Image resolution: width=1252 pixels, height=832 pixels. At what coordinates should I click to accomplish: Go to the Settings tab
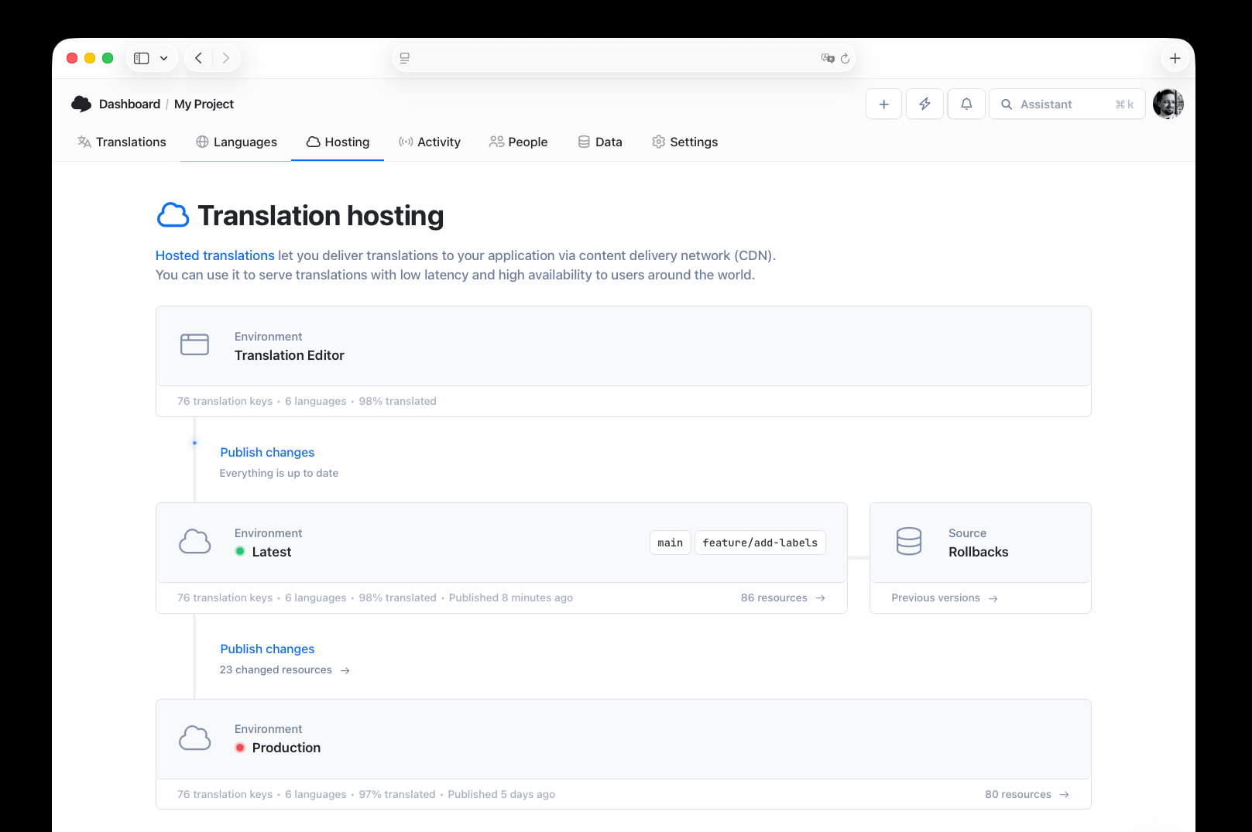pos(684,142)
